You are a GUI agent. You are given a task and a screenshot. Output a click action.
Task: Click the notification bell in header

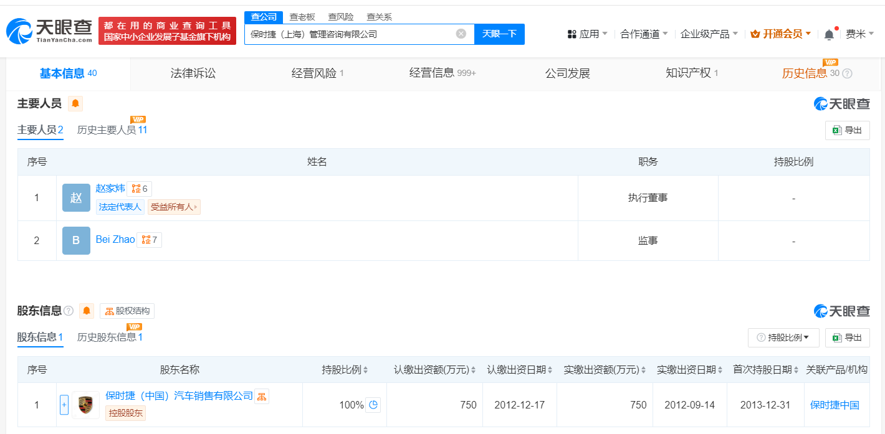click(829, 35)
